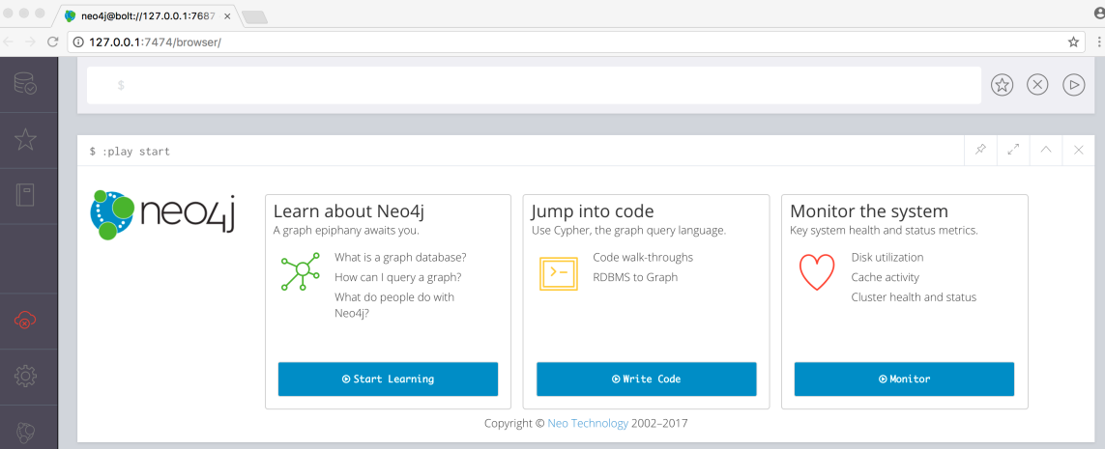1105x449 pixels.
Task: Clear the editor with the circled X
Action: click(x=1037, y=85)
